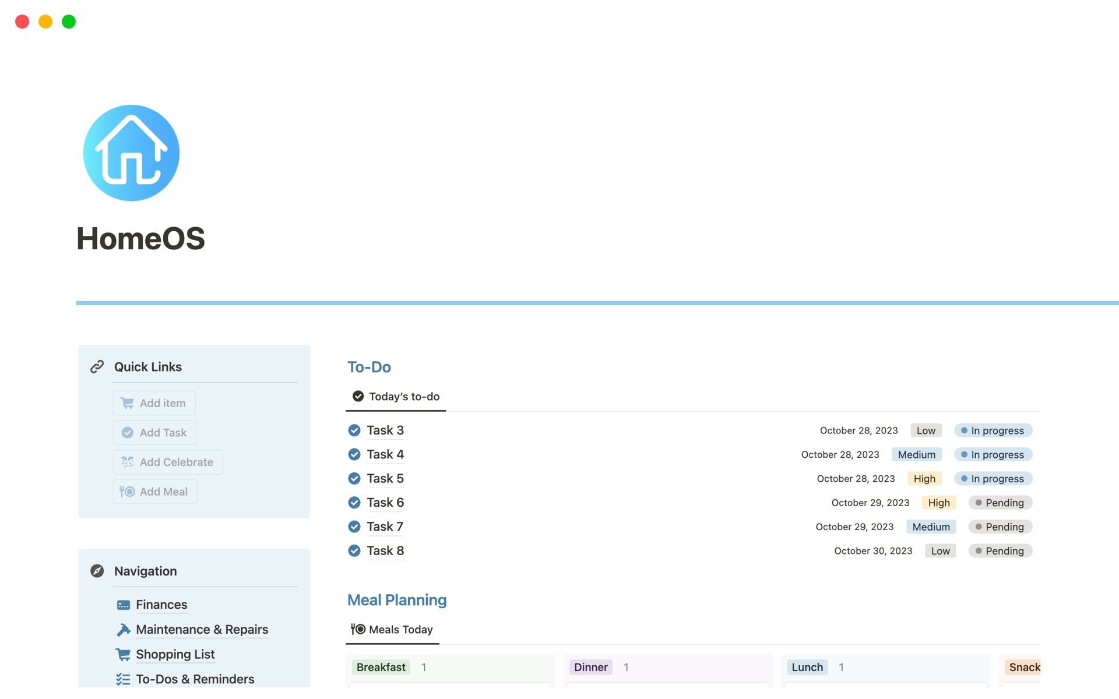This screenshot has height=699, width=1119.
Task: Click the Quick Links chain icon
Action: pyautogui.click(x=97, y=366)
